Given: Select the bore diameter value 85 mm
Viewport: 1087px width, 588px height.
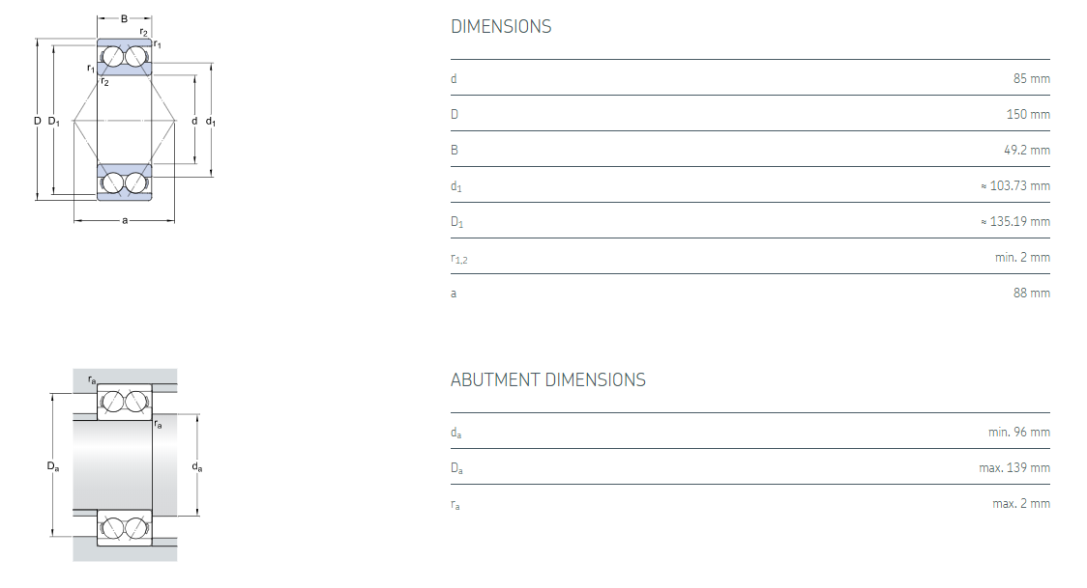Looking at the screenshot, I should coord(1031,78).
